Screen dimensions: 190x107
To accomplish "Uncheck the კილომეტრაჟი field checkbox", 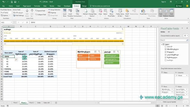I will (x=166, y=55).
